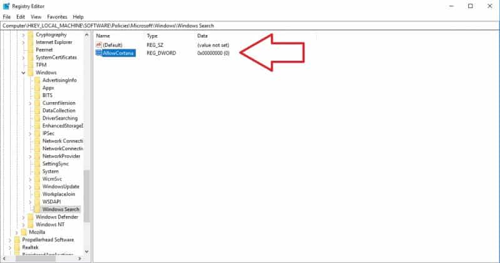Select the TPM folder icon
Screen dimensions: 500x263
[x=30, y=65]
